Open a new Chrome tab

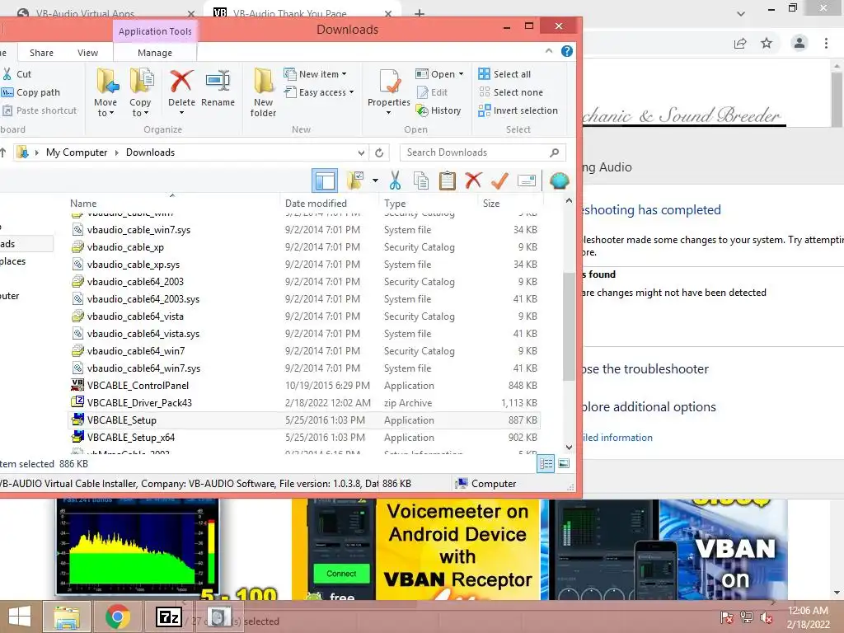coord(420,13)
